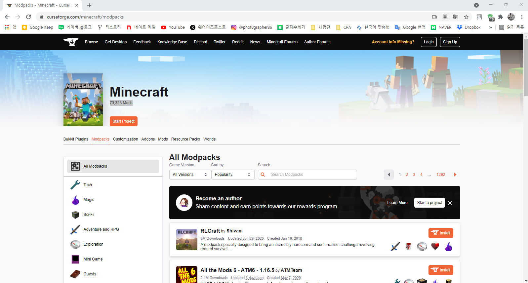Open Sort by Popularity dropdown

(x=233, y=175)
